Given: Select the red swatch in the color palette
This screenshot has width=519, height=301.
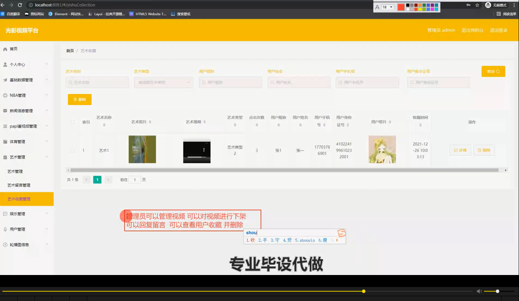Looking at the screenshot, I should click(401, 7).
